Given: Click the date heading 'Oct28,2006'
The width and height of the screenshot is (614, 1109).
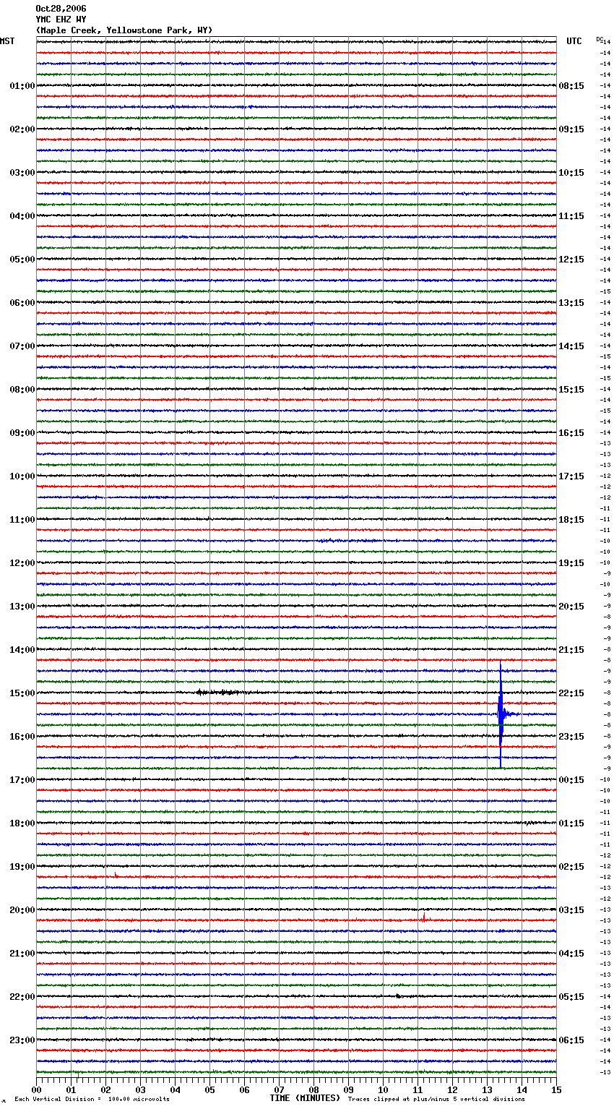Looking at the screenshot, I should tap(61, 9).
